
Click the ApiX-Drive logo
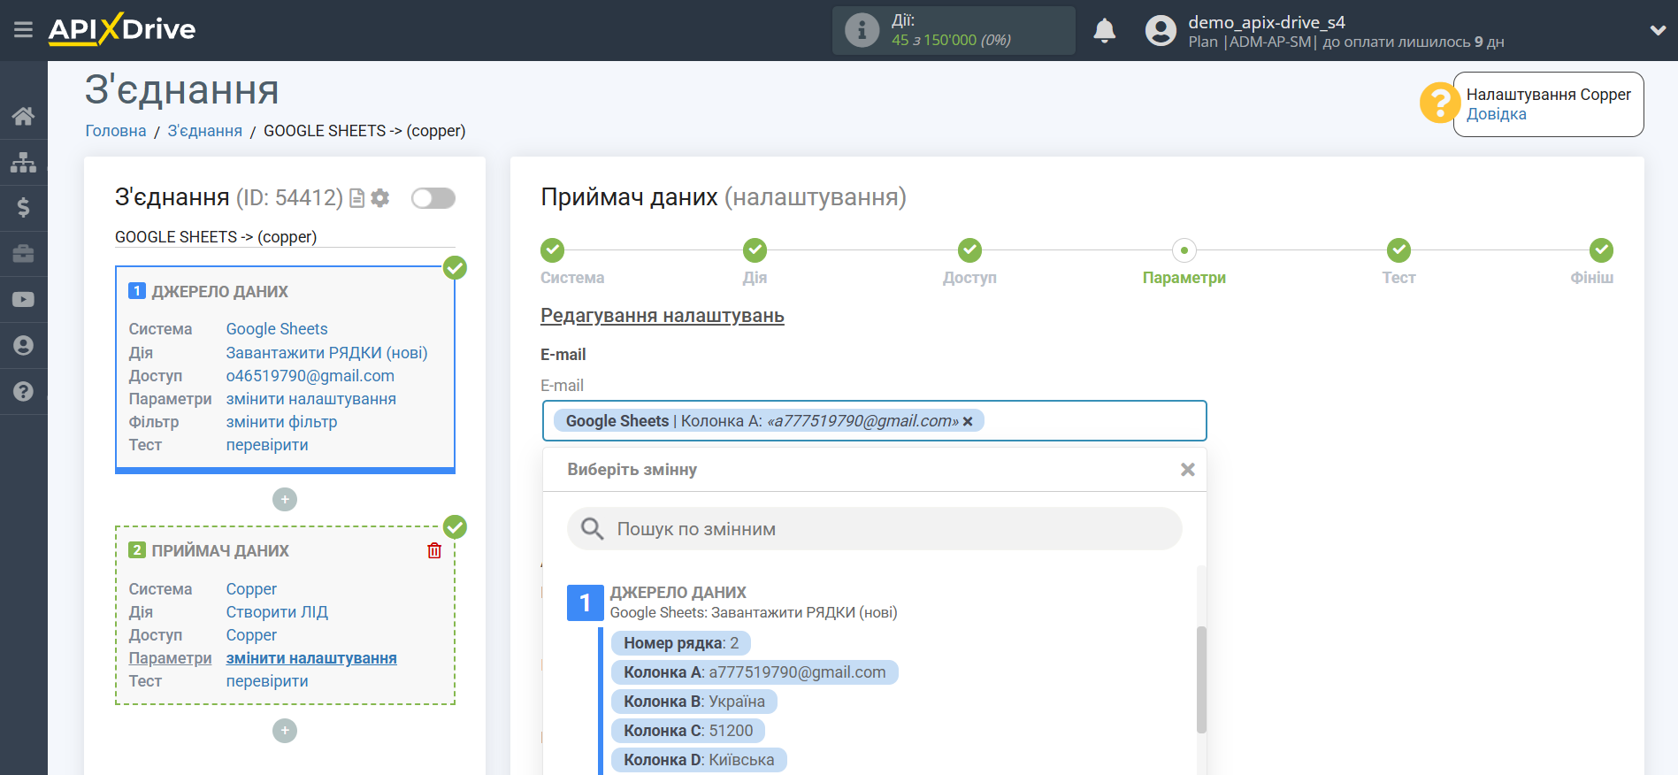pos(122,29)
